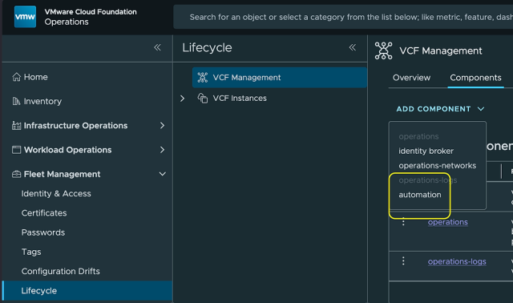Open the kebab menu for operations-logs row

403,261
